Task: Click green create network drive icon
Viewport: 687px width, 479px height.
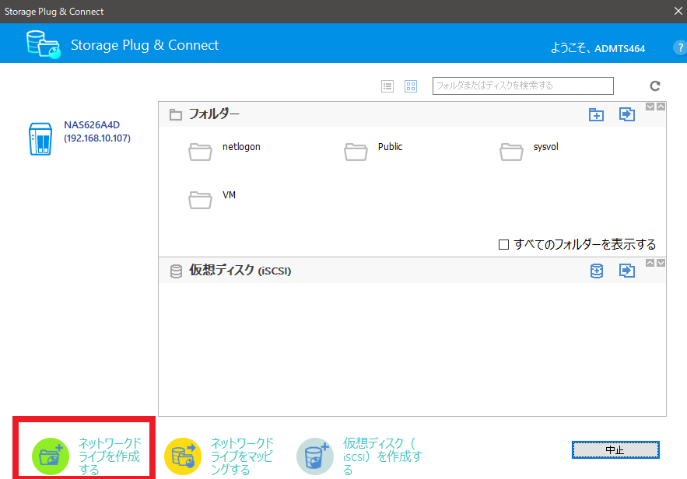Action: click(x=51, y=456)
